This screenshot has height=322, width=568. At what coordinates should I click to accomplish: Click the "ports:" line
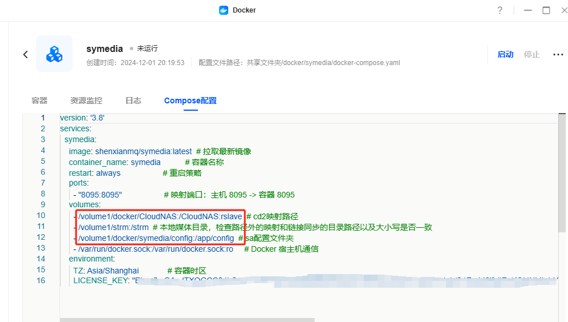coord(78,183)
